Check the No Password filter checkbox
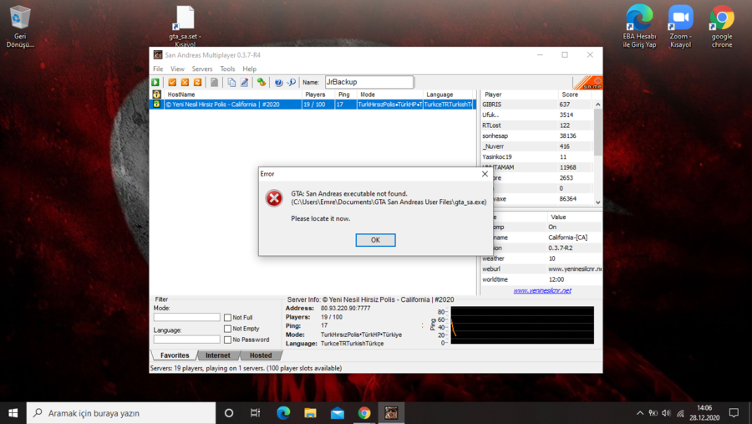Screen dimensions: 752x424 (227, 340)
